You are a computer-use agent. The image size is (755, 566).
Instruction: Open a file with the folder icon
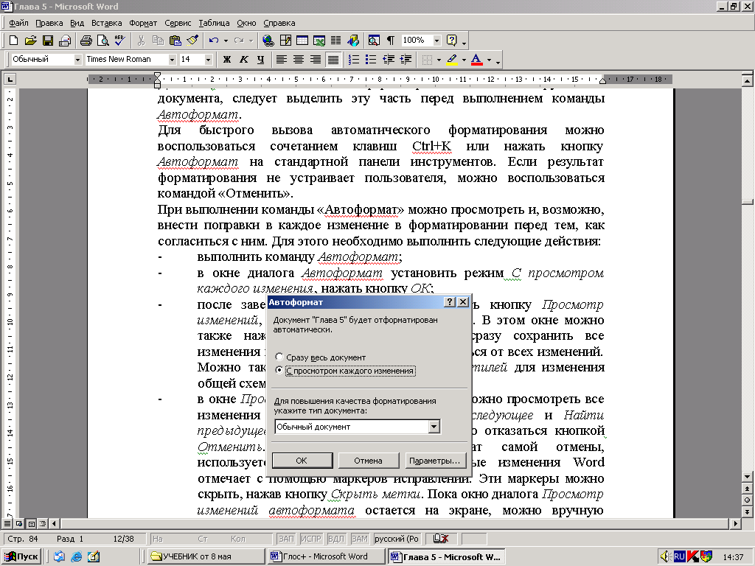[x=30, y=41]
